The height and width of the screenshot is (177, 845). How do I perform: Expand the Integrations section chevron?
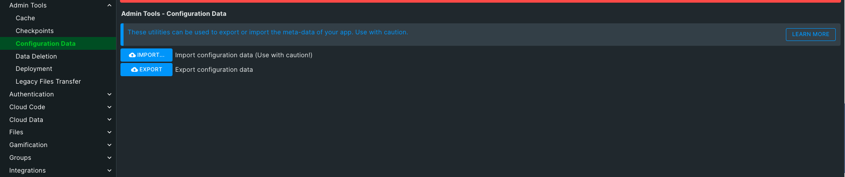point(109,170)
